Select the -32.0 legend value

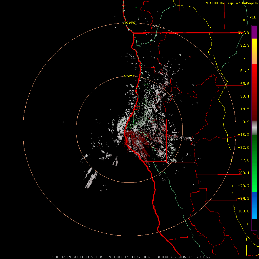(x=244, y=148)
